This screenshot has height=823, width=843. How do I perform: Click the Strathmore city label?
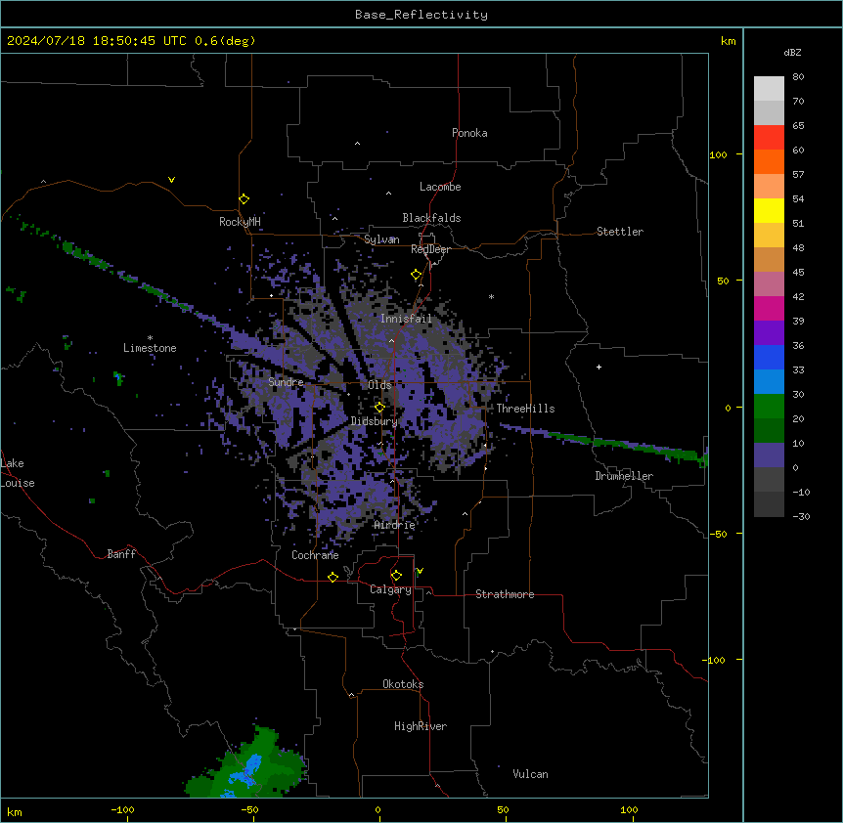click(505, 594)
